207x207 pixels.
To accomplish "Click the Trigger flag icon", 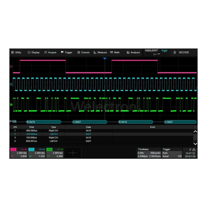I will tap(62, 52).
